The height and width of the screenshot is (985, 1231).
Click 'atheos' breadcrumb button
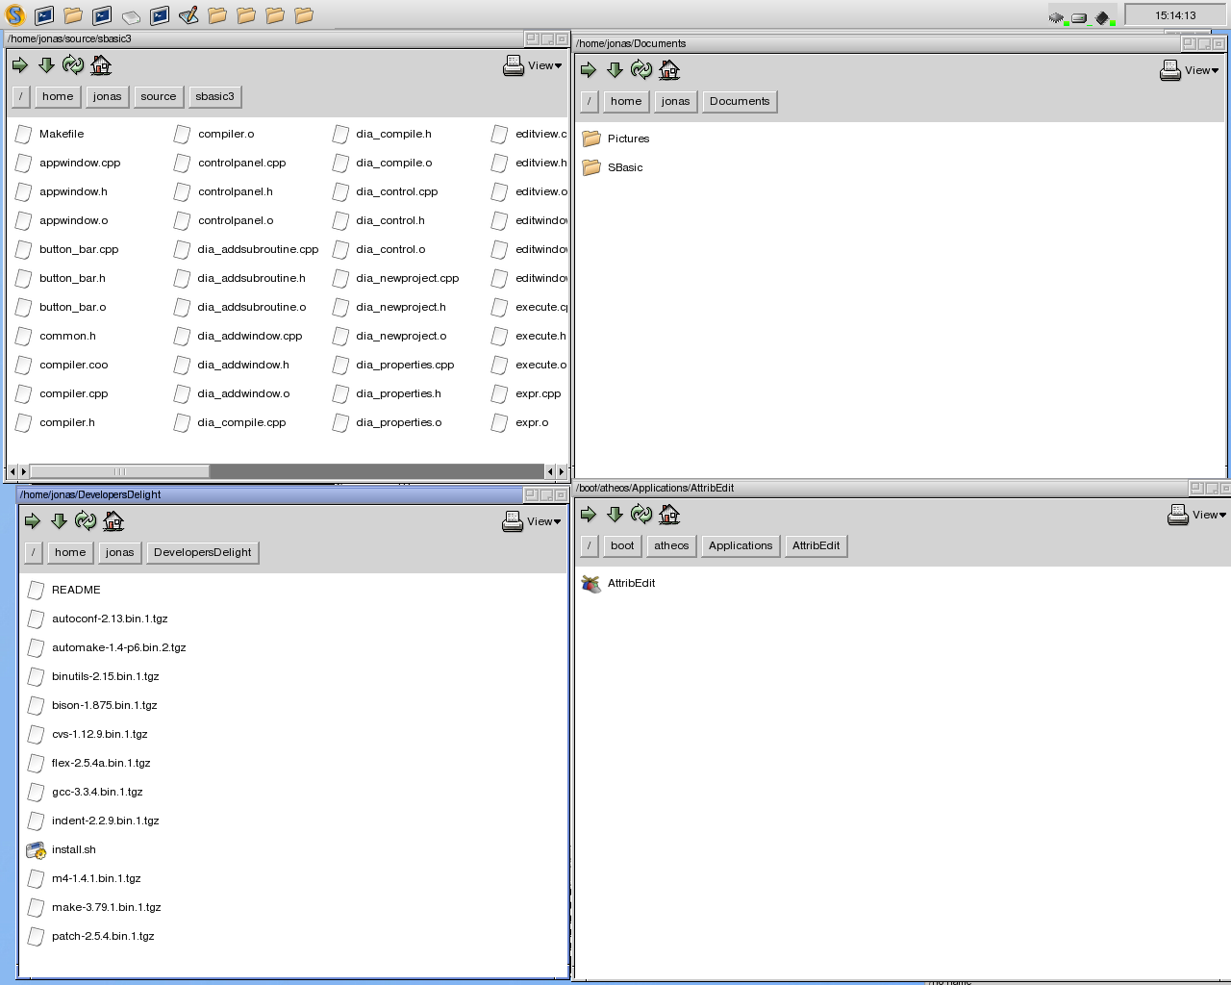[x=671, y=545]
